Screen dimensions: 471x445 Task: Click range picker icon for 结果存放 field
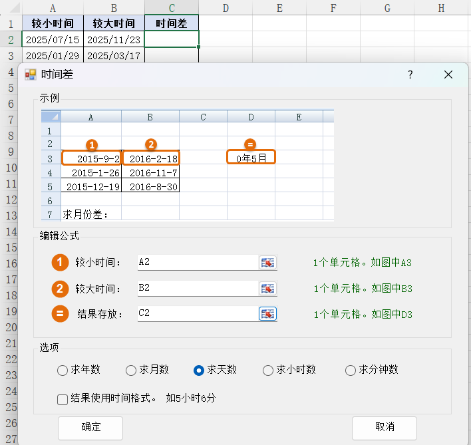pyautogui.click(x=267, y=314)
